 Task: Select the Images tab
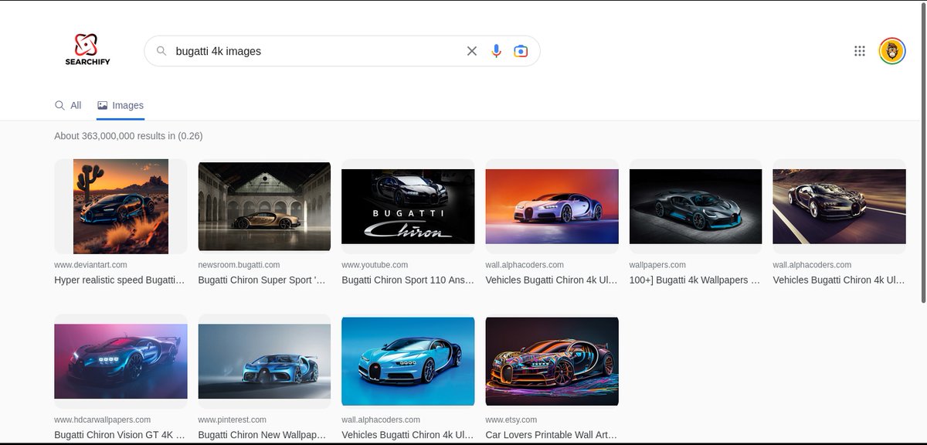pos(121,105)
